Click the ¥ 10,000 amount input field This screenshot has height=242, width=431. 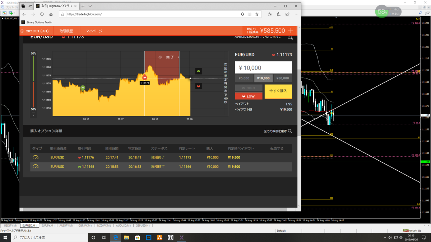click(263, 68)
